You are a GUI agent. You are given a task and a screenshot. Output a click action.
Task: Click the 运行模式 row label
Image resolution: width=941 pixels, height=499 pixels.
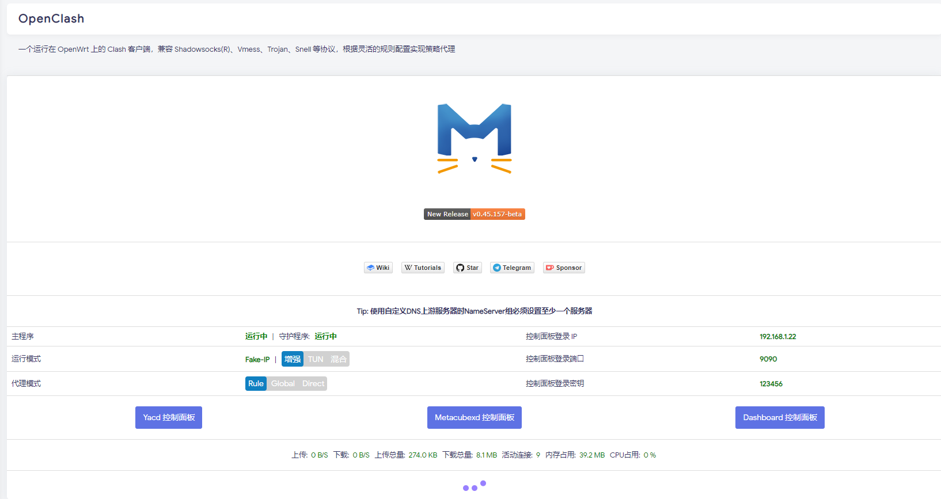26,359
